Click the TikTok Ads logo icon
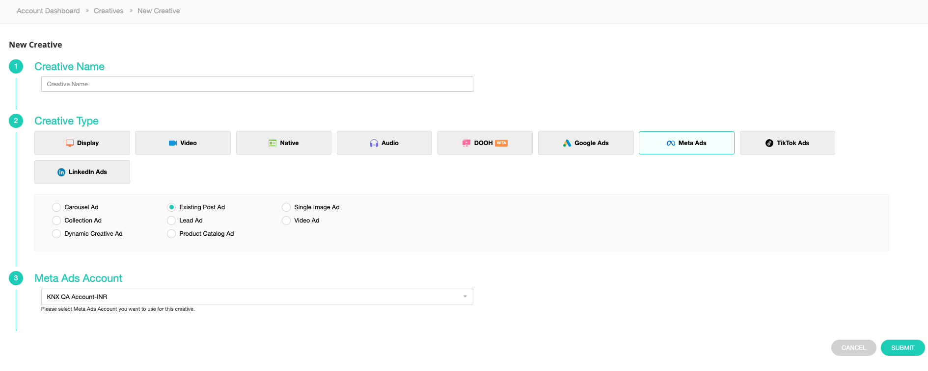 click(769, 143)
